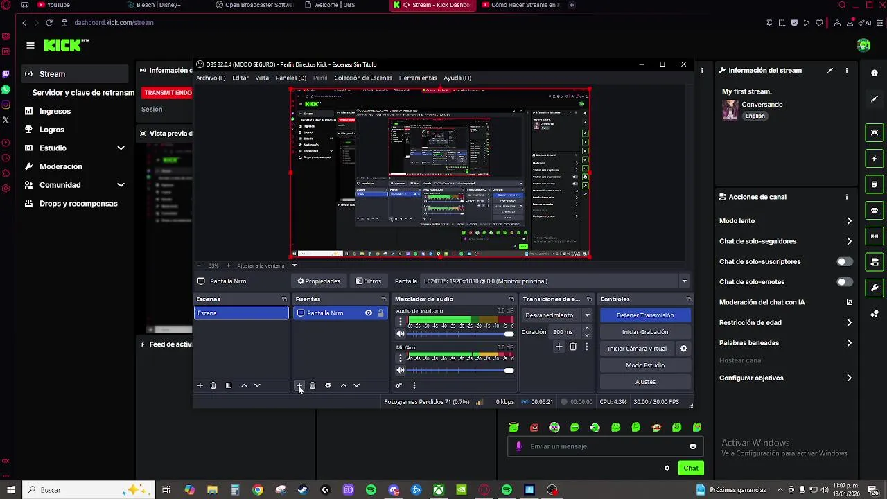
Task: Click Modo Estudio button
Action: point(645,365)
